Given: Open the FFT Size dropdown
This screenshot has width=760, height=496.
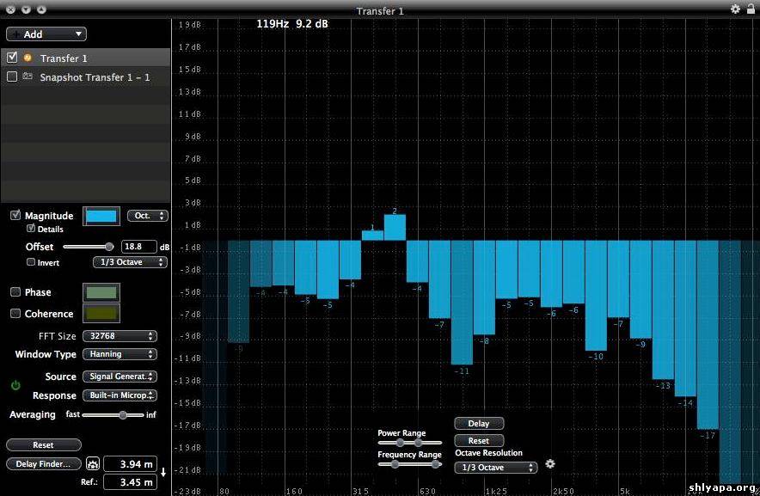Looking at the screenshot, I should (x=120, y=336).
